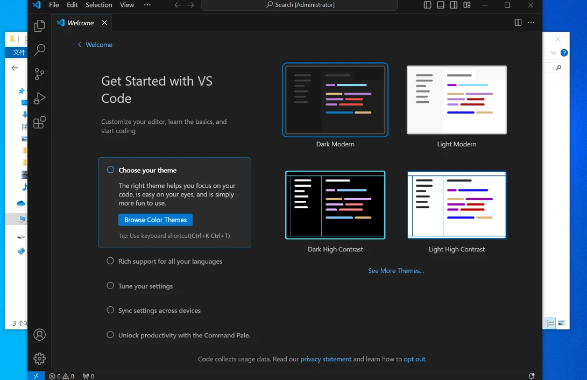Open the Manage gear icon

(x=39, y=358)
